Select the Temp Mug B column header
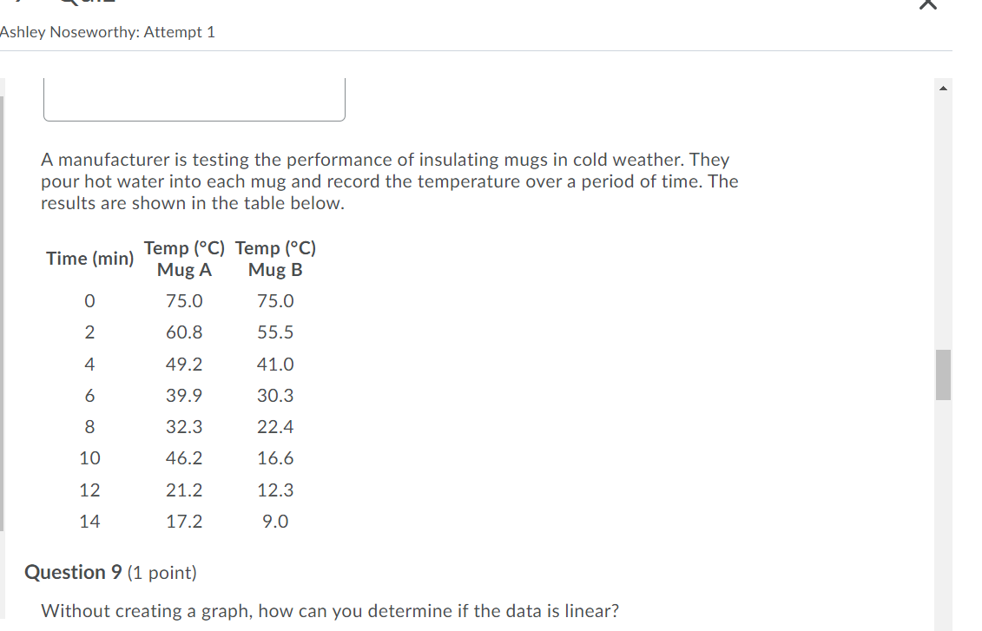The image size is (982, 631). (275, 258)
